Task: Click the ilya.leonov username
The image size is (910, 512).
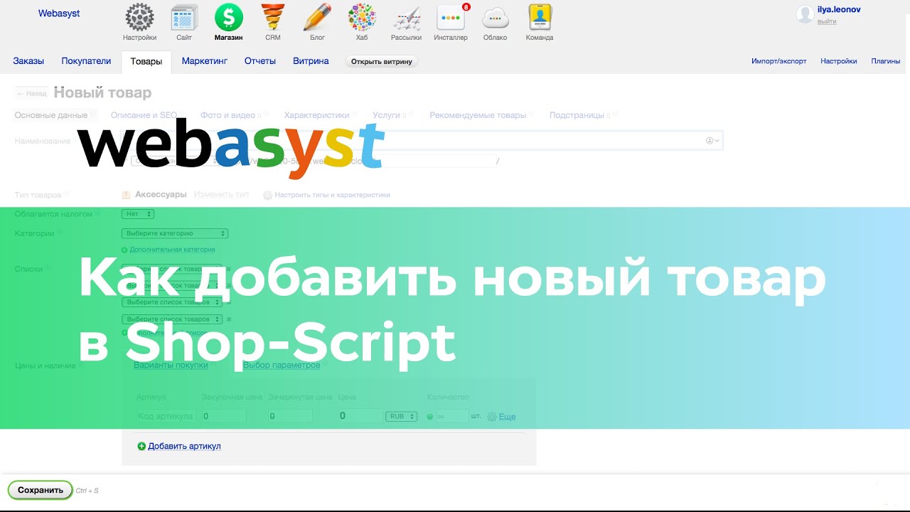Action: (x=839, y=10)
